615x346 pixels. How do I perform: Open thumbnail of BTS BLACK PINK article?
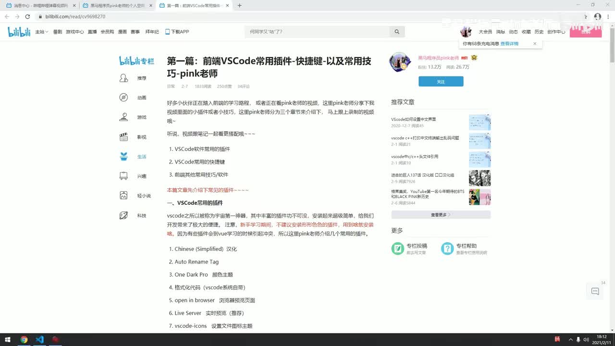click(x=480, y=197)
